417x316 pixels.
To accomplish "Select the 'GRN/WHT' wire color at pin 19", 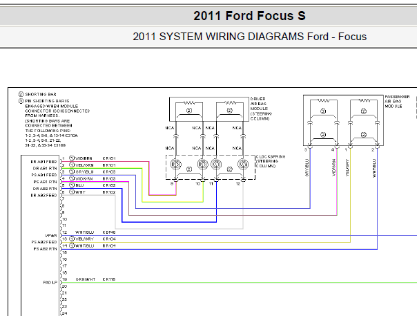I will point(86,279).
